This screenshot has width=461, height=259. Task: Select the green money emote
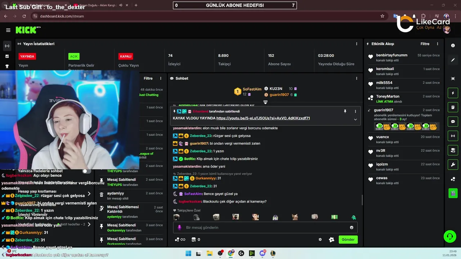click(x=334, y=217)
